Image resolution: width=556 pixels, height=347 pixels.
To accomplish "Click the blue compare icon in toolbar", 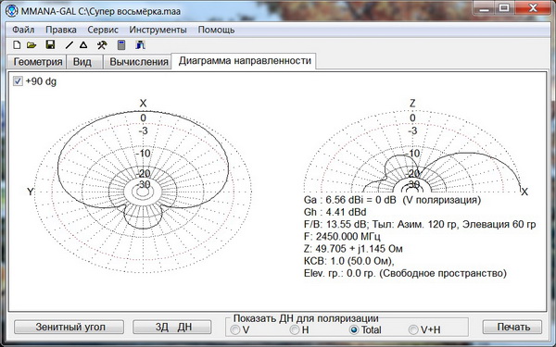I will [141, 45].
